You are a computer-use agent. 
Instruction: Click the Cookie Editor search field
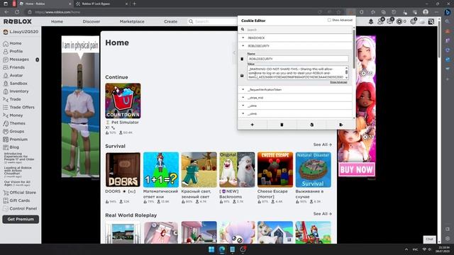click(x=295, y=30)
